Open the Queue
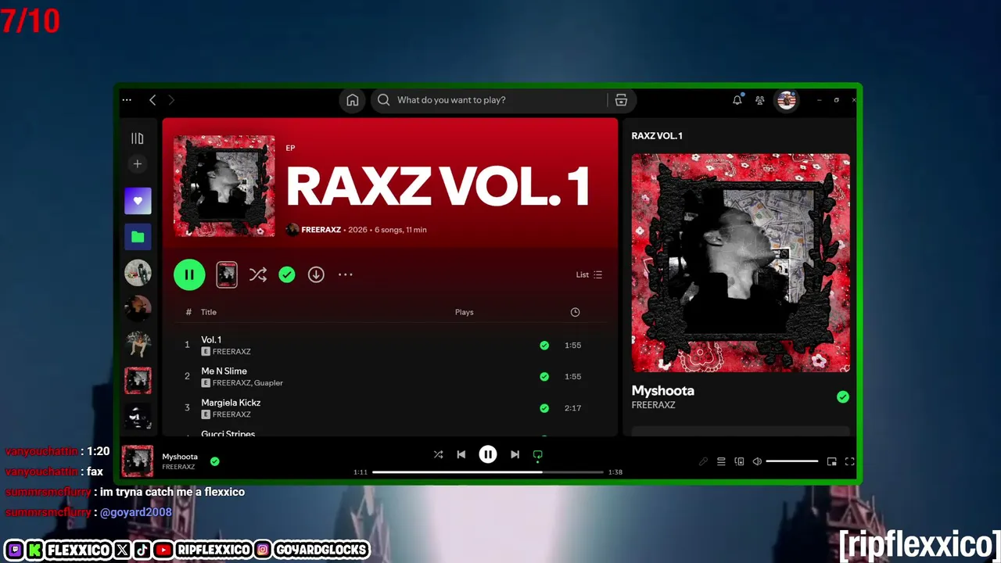 721,461
